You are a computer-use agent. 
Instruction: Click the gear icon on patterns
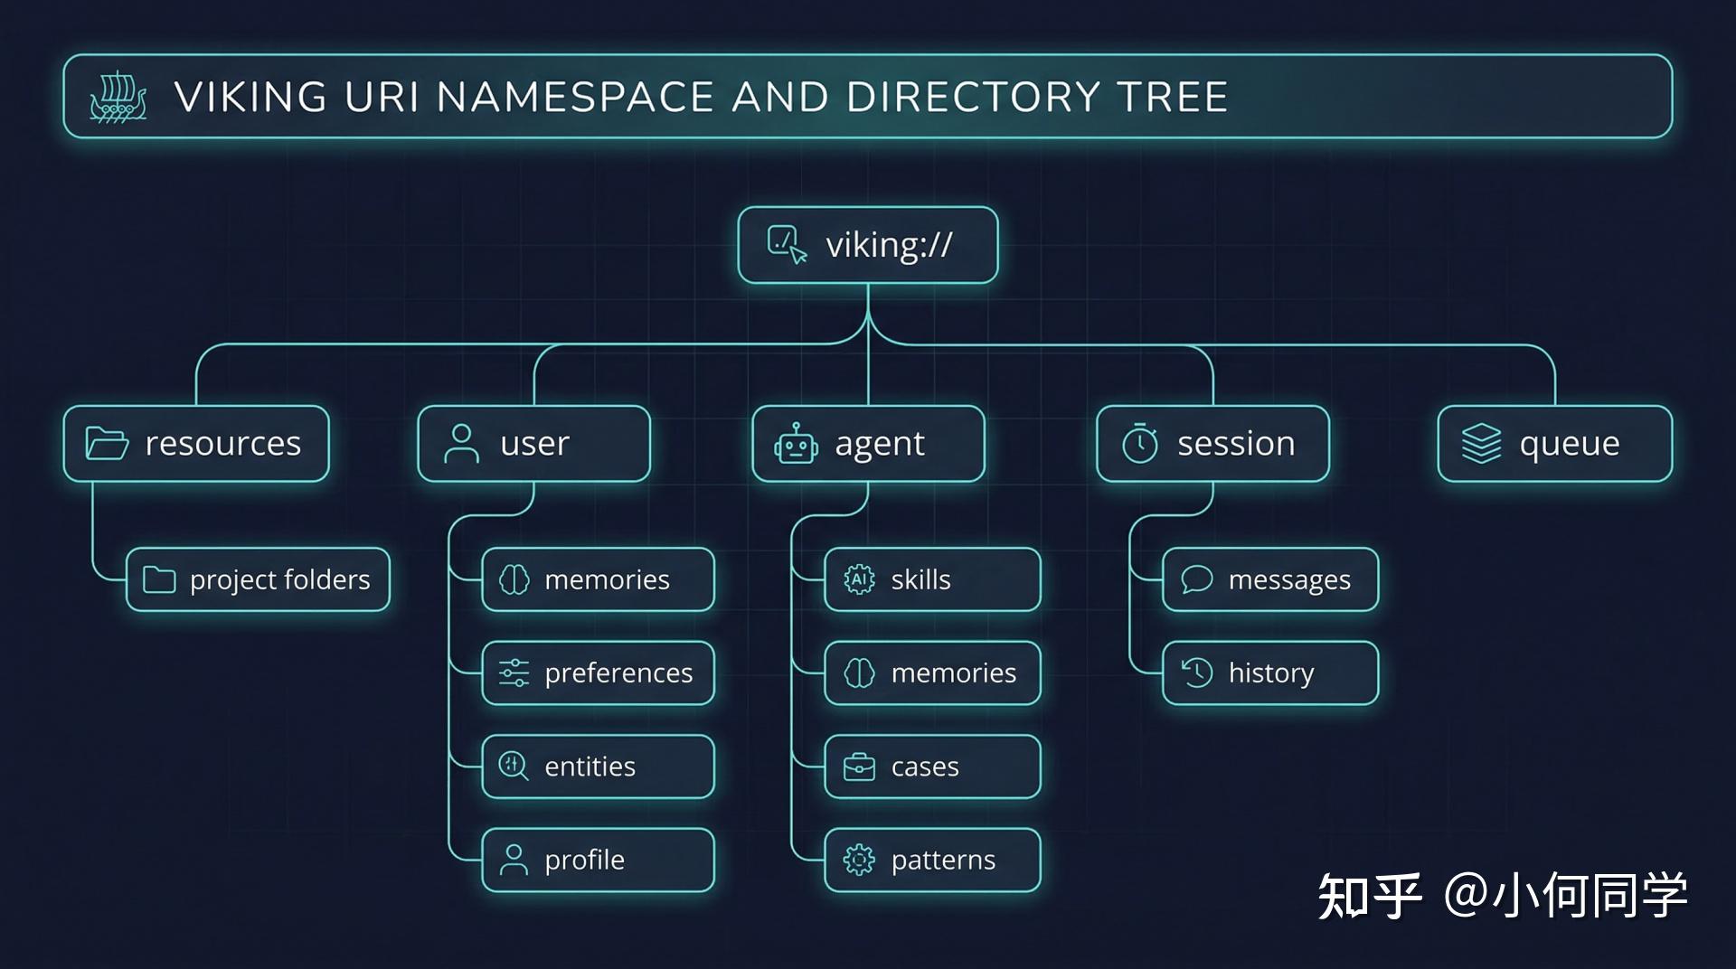point(859,860)
